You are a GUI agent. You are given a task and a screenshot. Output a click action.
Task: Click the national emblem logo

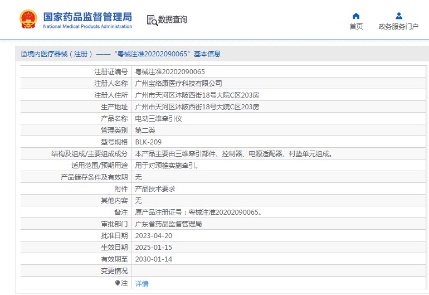click(28, 19)
